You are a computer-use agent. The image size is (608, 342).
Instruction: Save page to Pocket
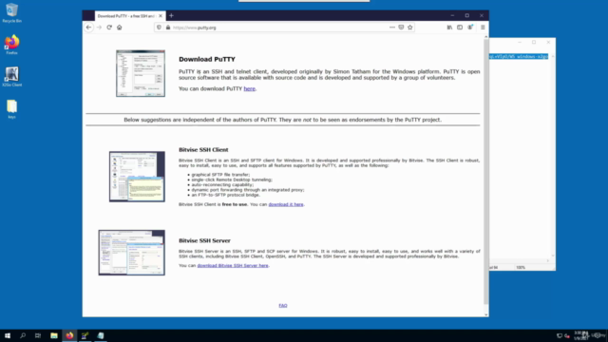coord(401,28)
